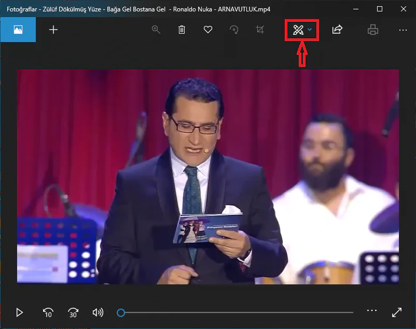The width and height of the screenshot is (416, 329).
Task: Minimize the Fotoğraflar window
Action: (x=356, y=9)
